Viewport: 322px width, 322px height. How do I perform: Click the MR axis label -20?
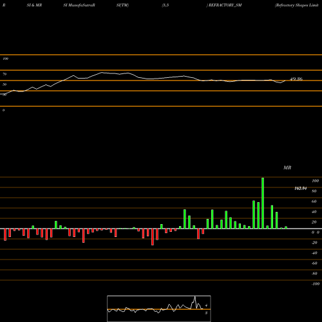314,243
